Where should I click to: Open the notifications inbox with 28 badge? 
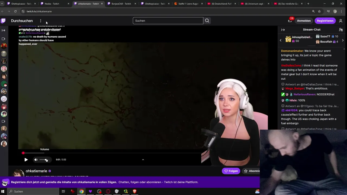tap(290, 21)
